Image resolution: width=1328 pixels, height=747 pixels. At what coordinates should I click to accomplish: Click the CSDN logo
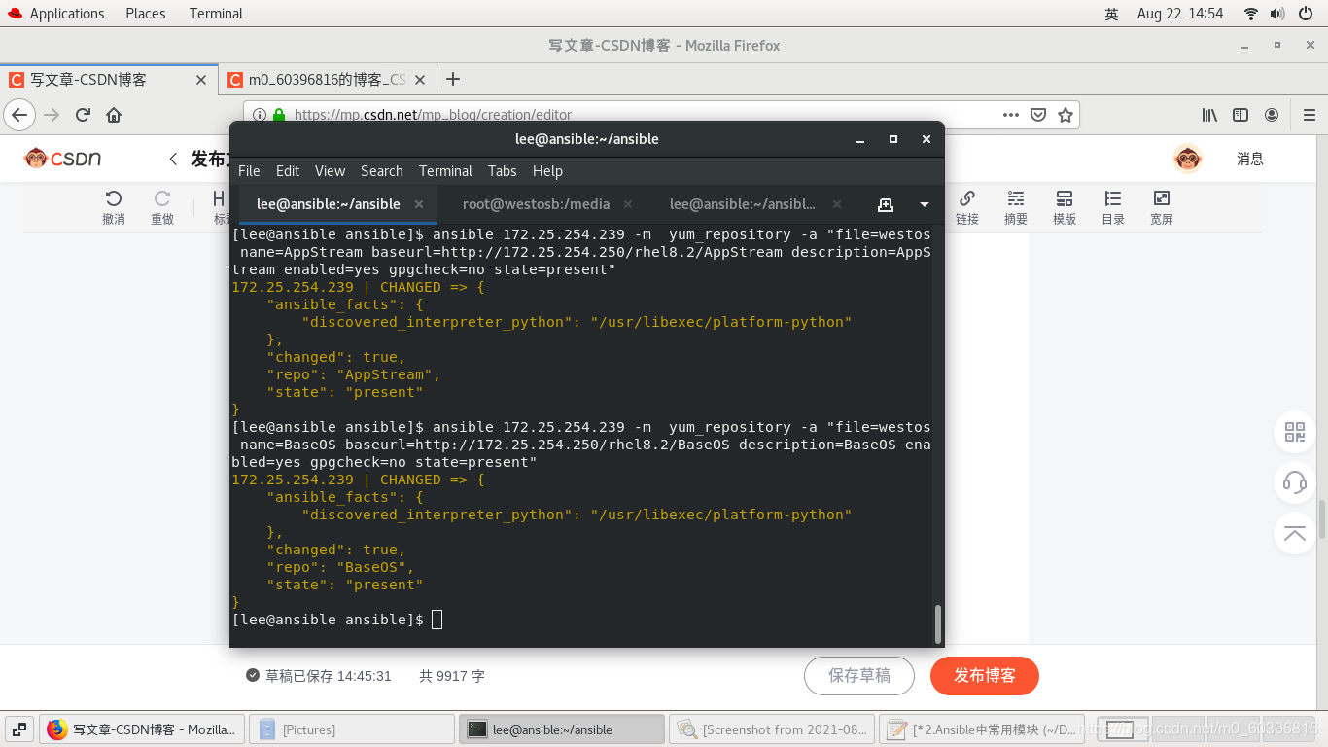click(x=63, y=159)
